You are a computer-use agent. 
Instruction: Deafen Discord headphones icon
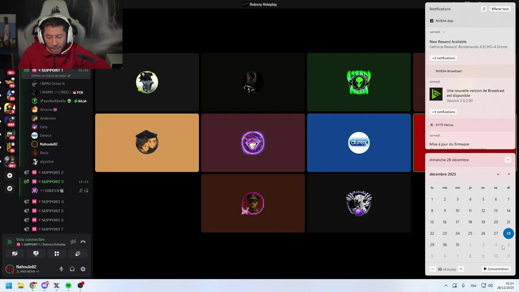(72, 269)
